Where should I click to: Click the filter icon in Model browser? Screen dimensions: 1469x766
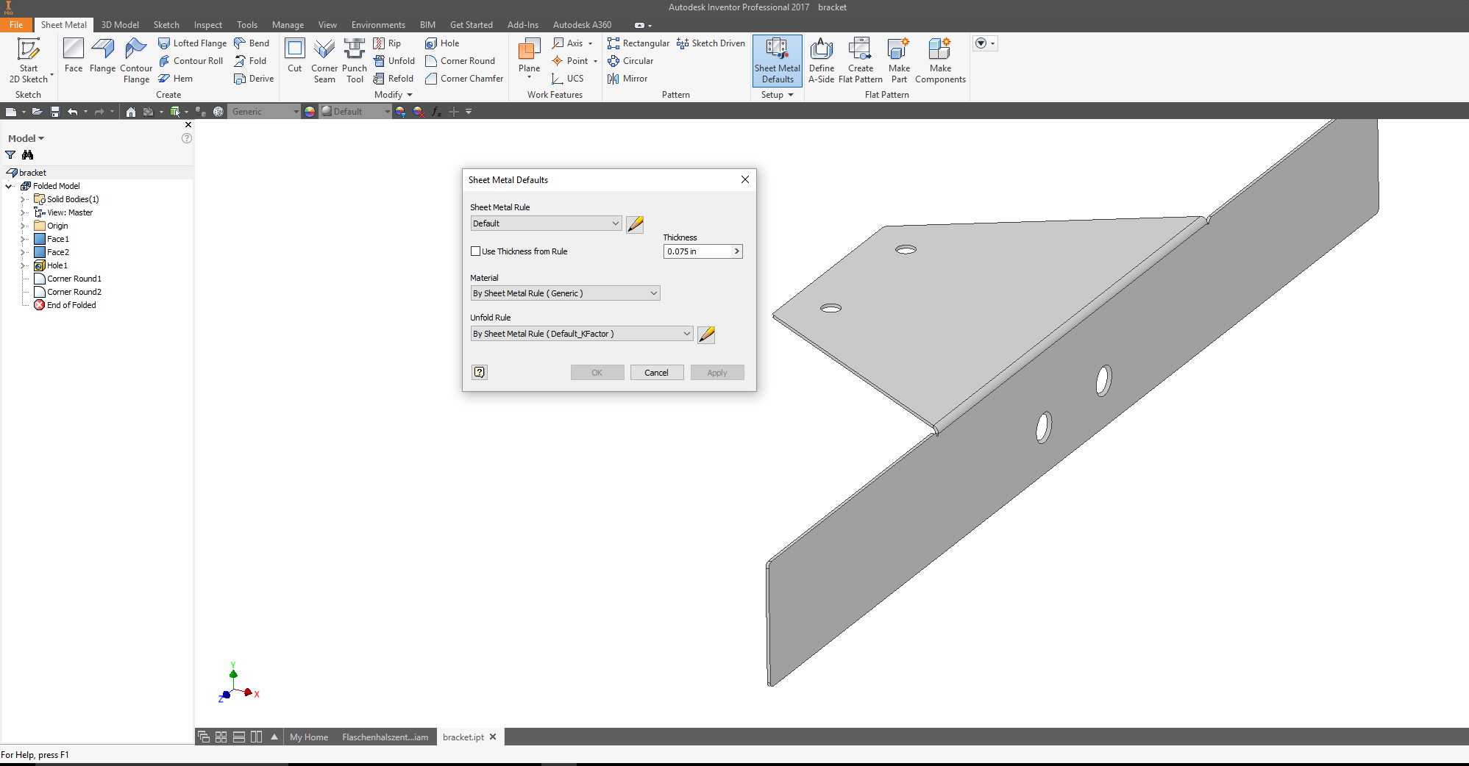[10, 155]
